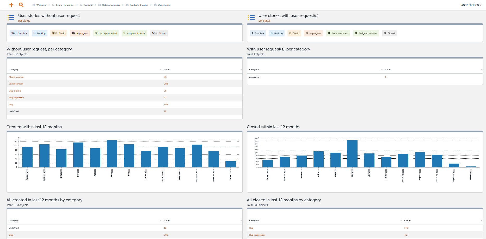
Task: Sort Without user request table by Category
Action: click(x=14, y=69)
